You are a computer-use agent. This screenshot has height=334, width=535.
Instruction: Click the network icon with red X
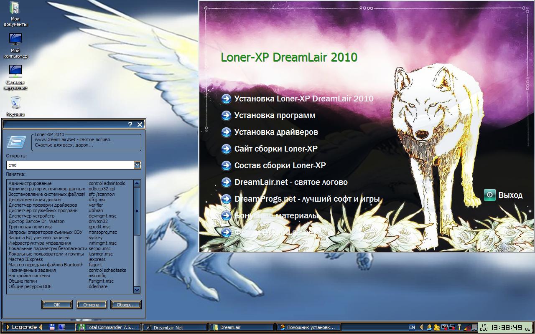[451, 328]
